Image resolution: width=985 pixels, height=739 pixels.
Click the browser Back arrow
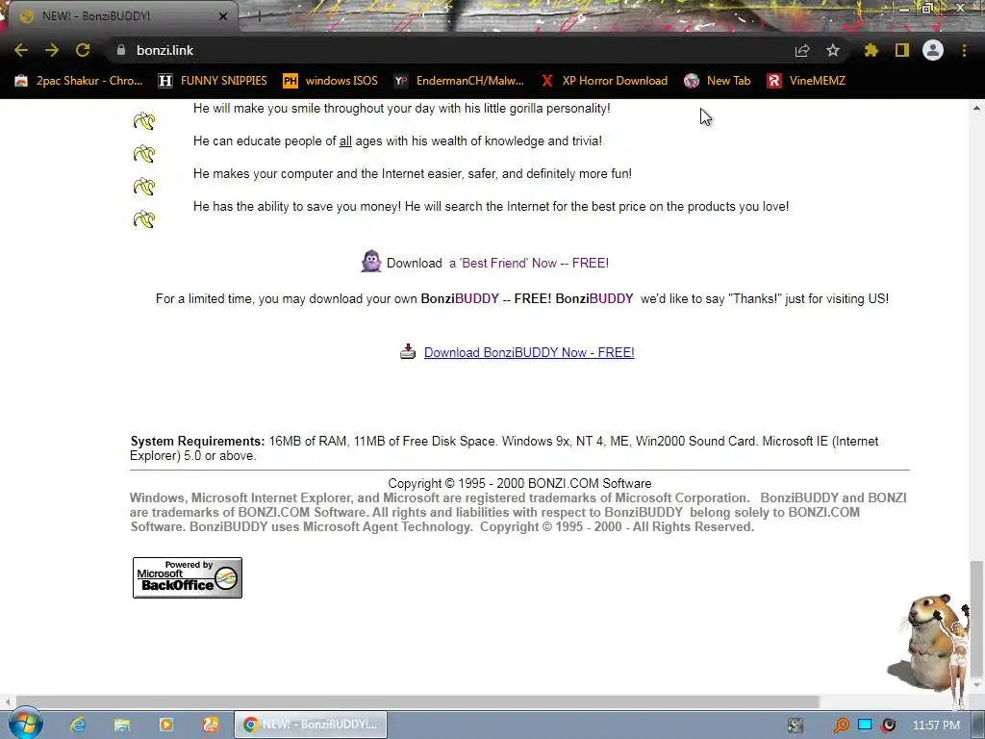click(21, 50)
